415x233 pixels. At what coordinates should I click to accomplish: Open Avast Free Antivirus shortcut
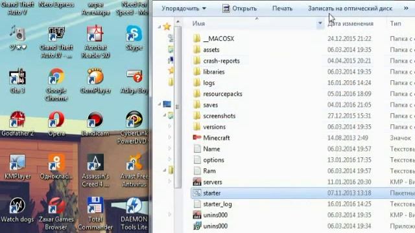134,170
